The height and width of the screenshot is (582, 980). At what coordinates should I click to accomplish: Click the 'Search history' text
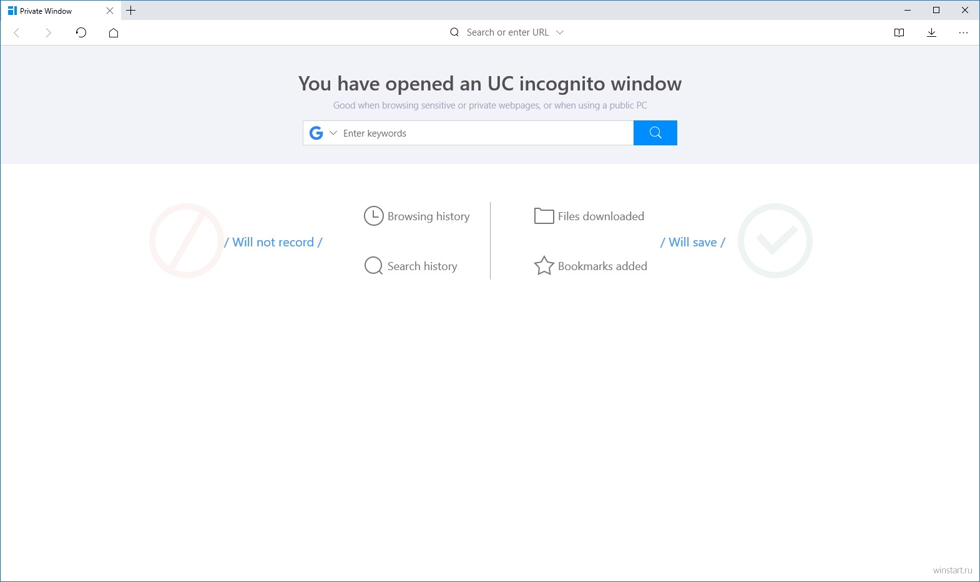point(423,266)
